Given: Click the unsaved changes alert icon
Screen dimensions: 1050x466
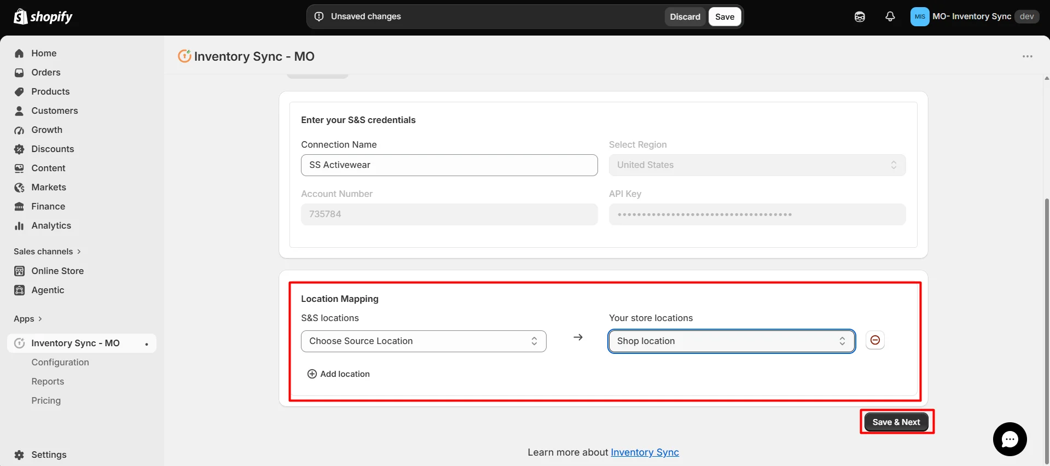Looking at the screenshot, I should [x=319, y=16].
